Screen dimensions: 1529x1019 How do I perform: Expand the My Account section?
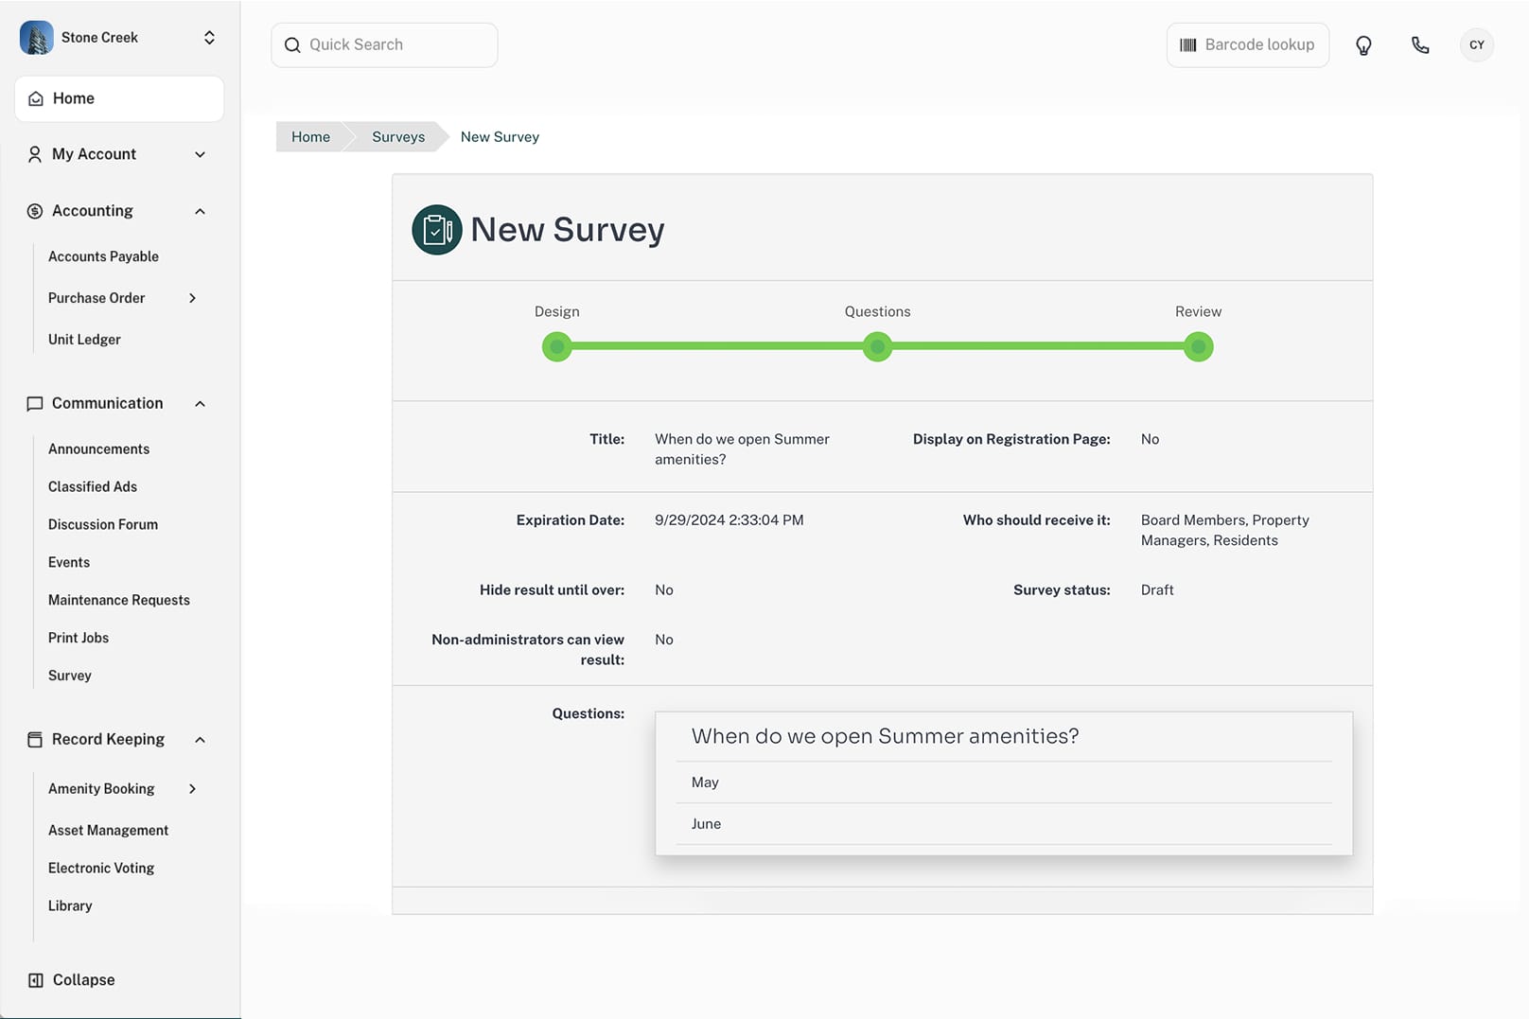click(116, 154)
